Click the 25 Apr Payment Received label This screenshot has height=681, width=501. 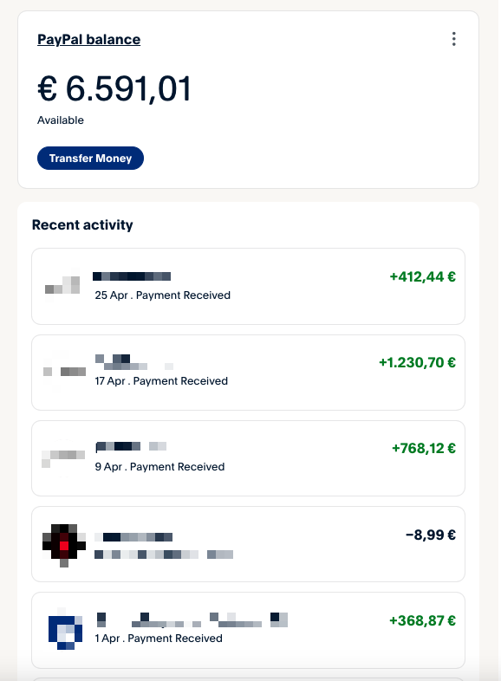point(162,295)
